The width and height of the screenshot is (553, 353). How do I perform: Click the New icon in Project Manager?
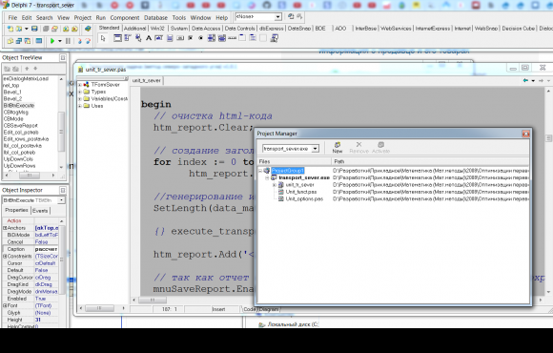pyautogui.click(x=338, y=147)
